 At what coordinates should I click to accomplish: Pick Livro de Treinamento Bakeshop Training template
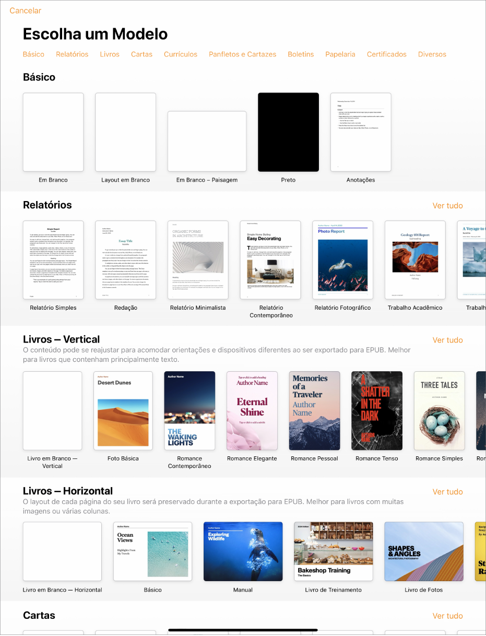[x=334, y=551]
